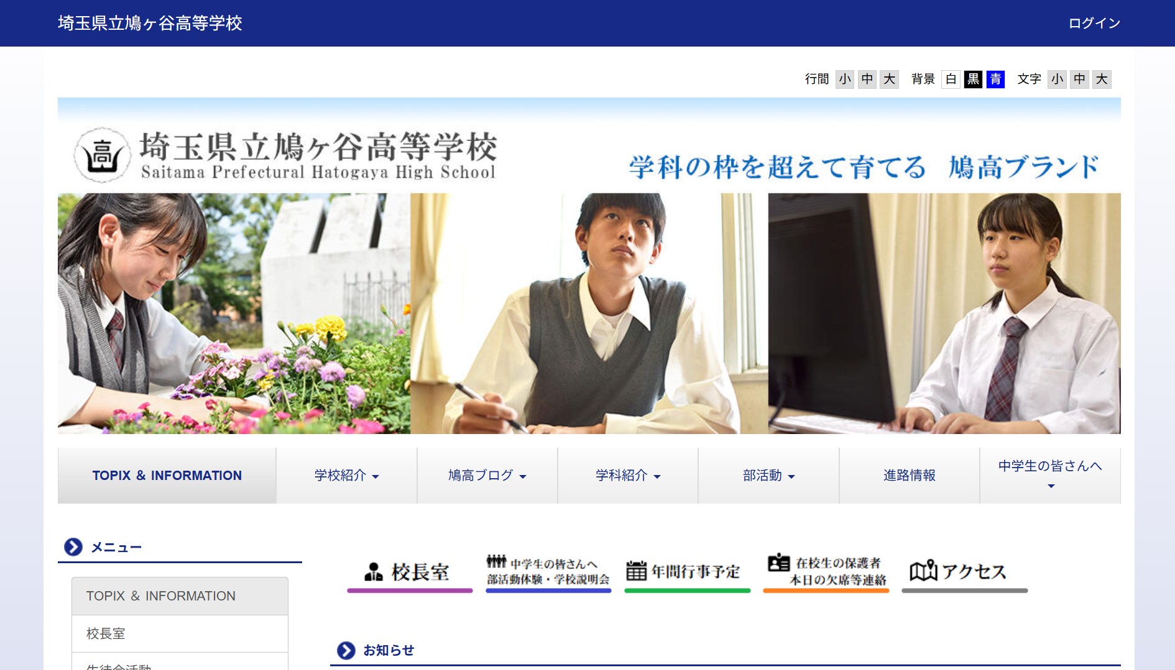Image resolution: width=1175 pixels, height=670 pixels.
Task: Set line spacing to small (行間 小)
Action: (x=844, y=79)
